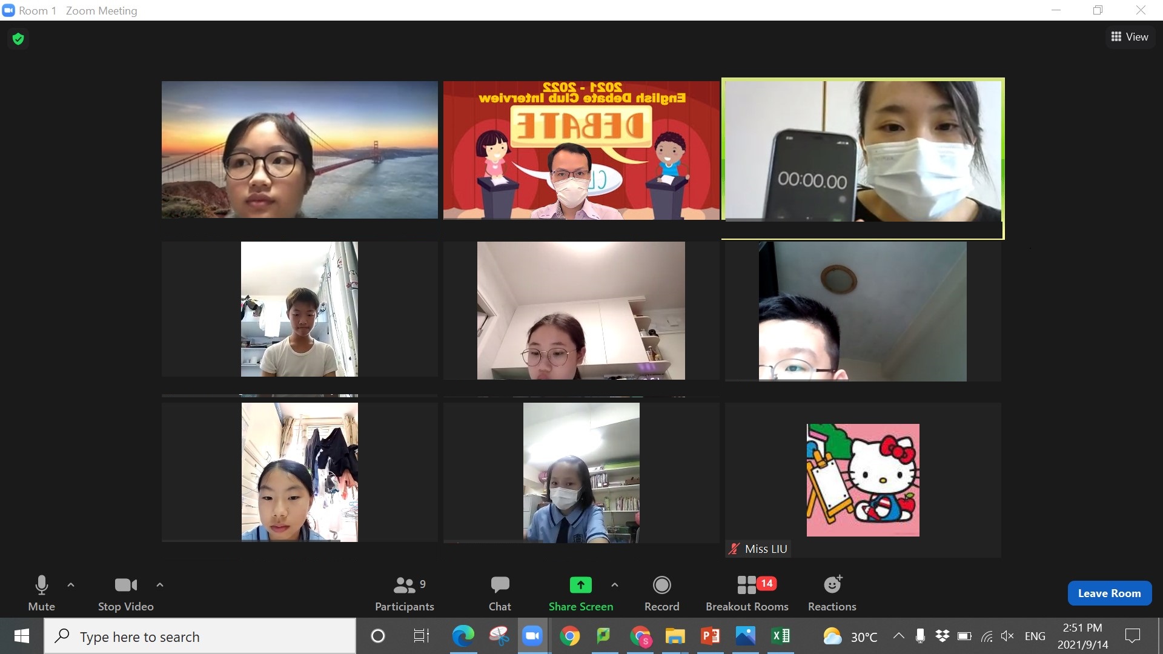
Task: Open the green app icon after Chrome
Action: click(603, 636)
